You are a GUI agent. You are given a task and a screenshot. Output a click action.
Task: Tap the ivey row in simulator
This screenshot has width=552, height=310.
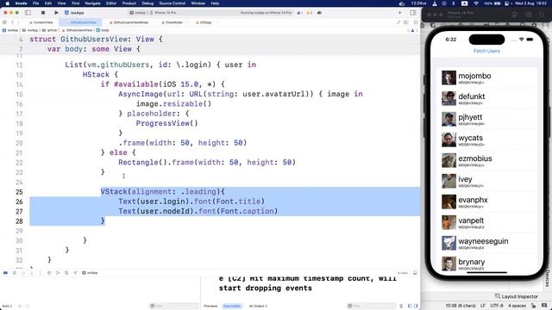tap(486, 181)
